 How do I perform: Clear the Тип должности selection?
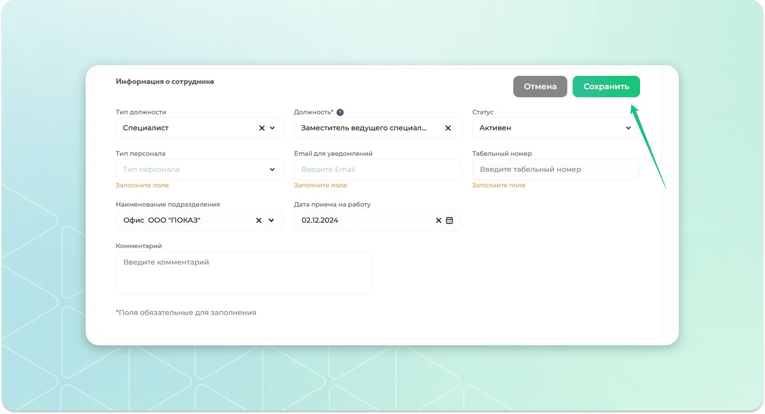coord(262,128)
